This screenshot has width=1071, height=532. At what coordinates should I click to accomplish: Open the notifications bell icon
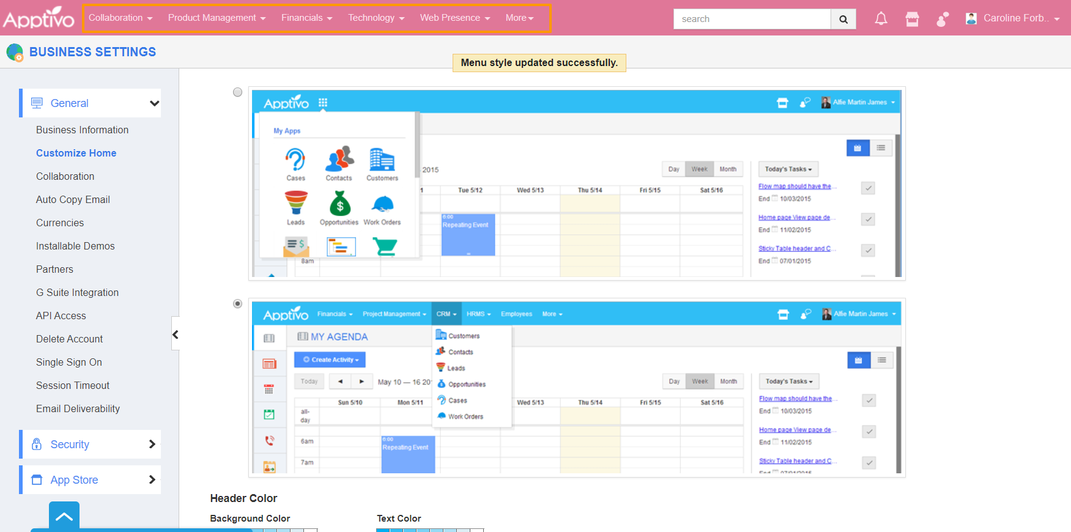(x=881, y=19)
